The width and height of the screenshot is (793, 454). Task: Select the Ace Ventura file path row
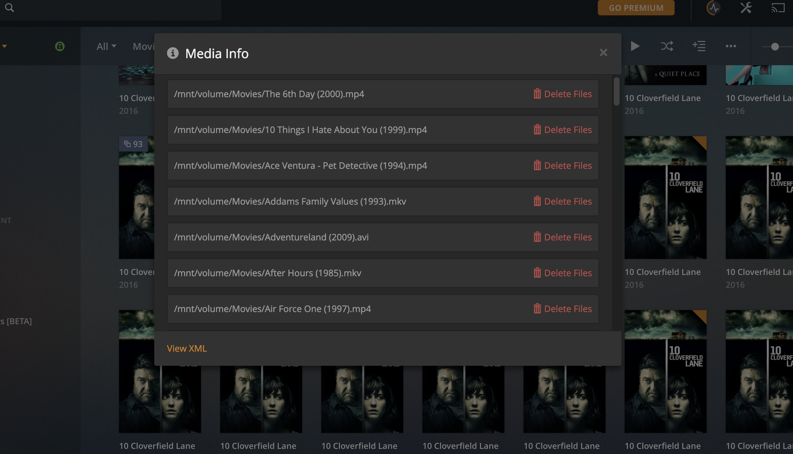point(300,166)
